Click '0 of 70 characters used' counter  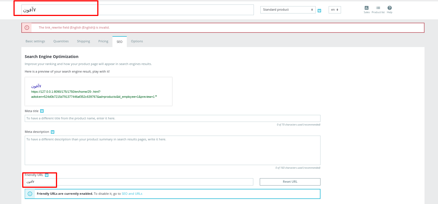(x=299, y=125)
